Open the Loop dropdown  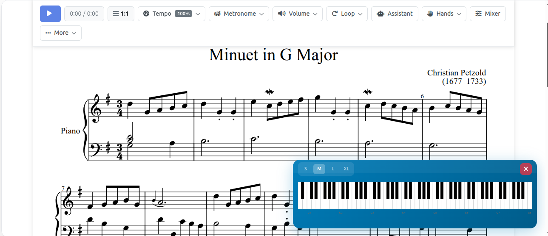pos(347,14)
